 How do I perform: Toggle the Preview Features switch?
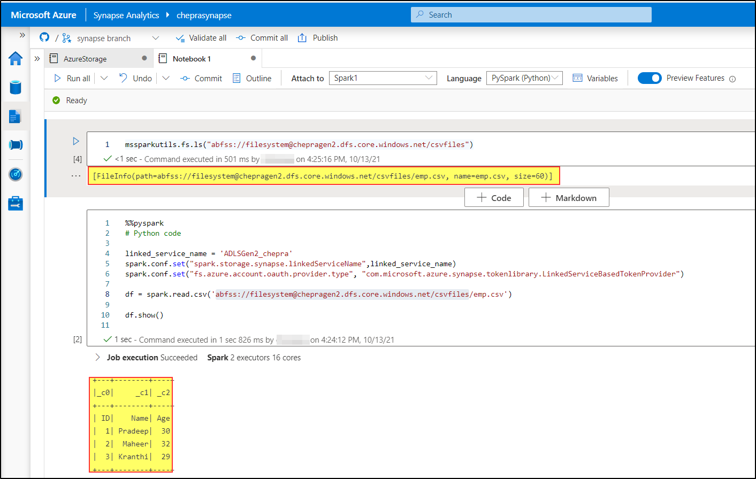coord(650,78)
